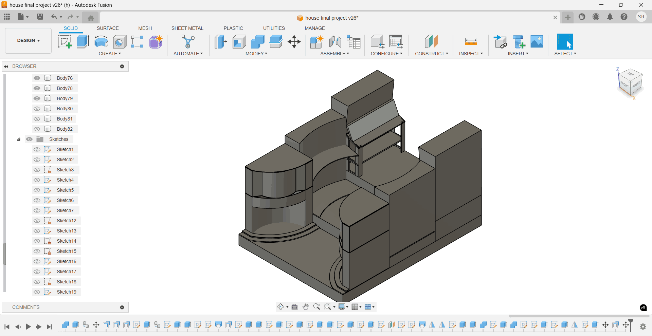Switch to the PLASTIC tab

pos(233,28)
